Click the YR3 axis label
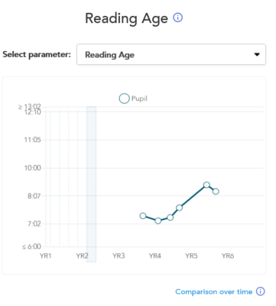Screen dimensions: 276x306 (119, 256)
